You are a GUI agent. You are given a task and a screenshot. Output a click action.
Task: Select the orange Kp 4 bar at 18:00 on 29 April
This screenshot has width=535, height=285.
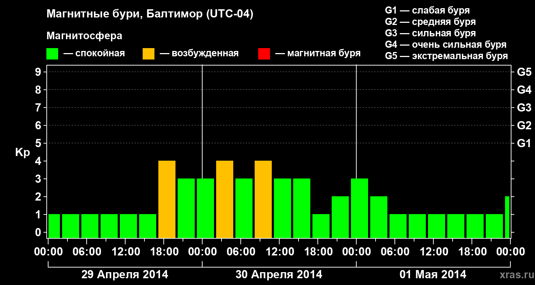[x=167, y=199]
